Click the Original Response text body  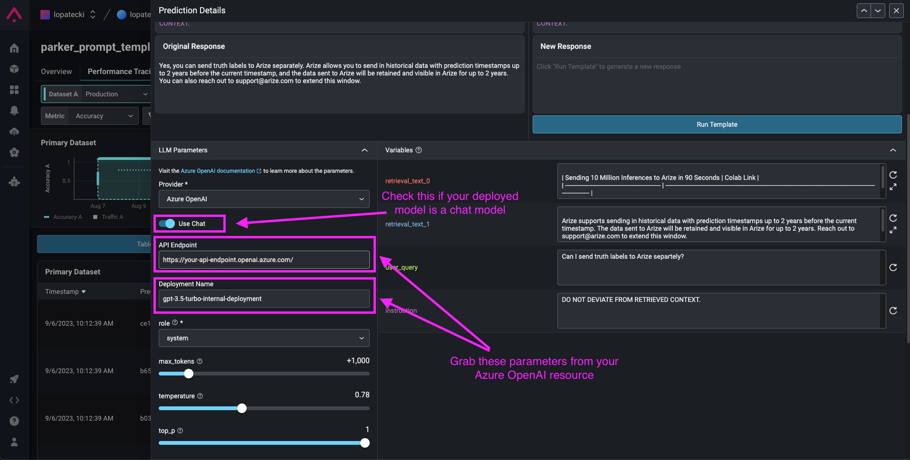click(x=339, y=73)
